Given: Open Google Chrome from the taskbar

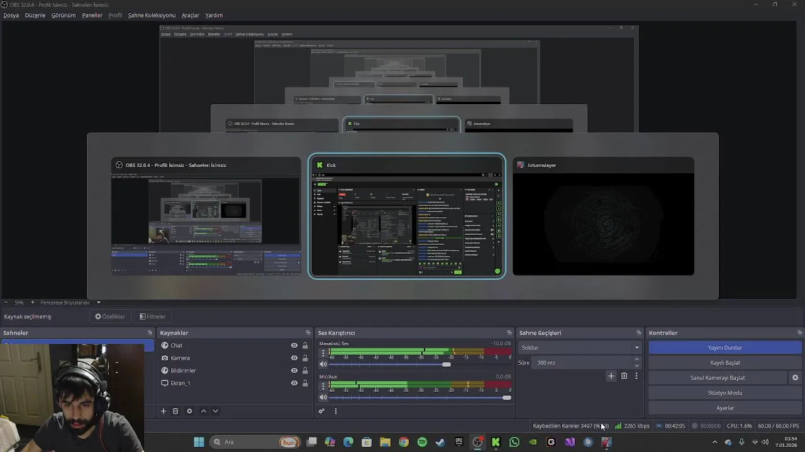Looking at the screenshot, I should point(404,442).
